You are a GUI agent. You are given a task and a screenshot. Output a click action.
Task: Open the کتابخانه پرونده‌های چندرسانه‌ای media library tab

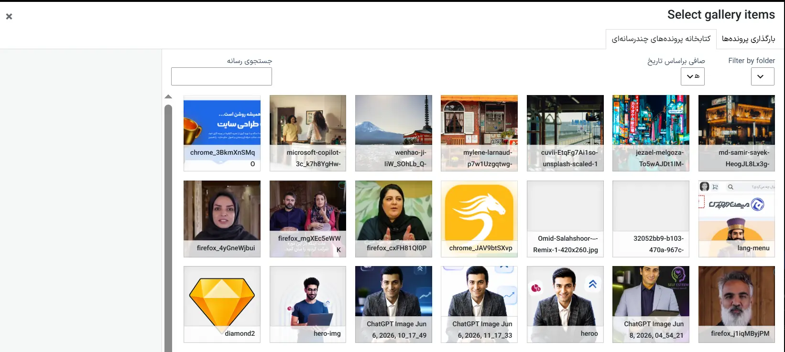(661, 39)
